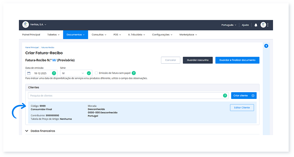Click the notification bell icon

click(256, 25)
